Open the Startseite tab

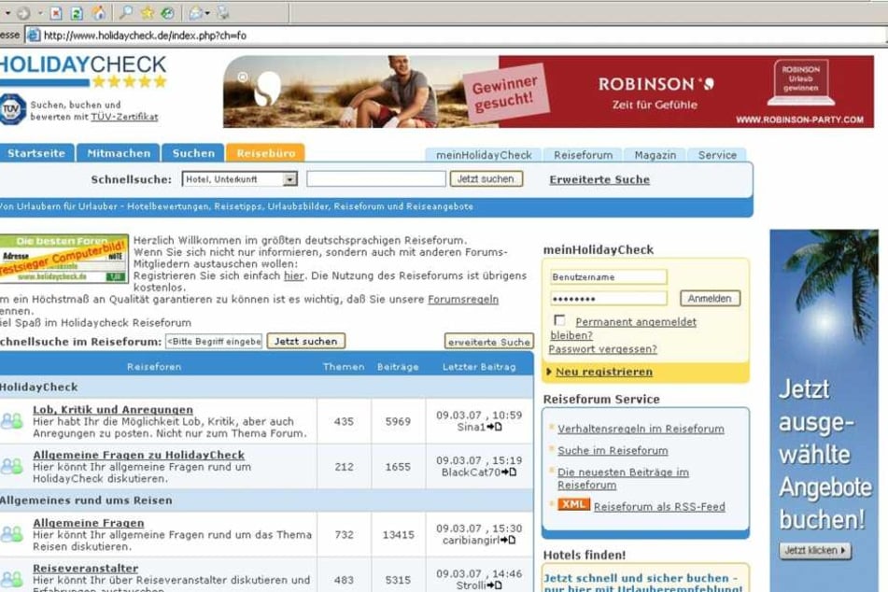point(36,153)
